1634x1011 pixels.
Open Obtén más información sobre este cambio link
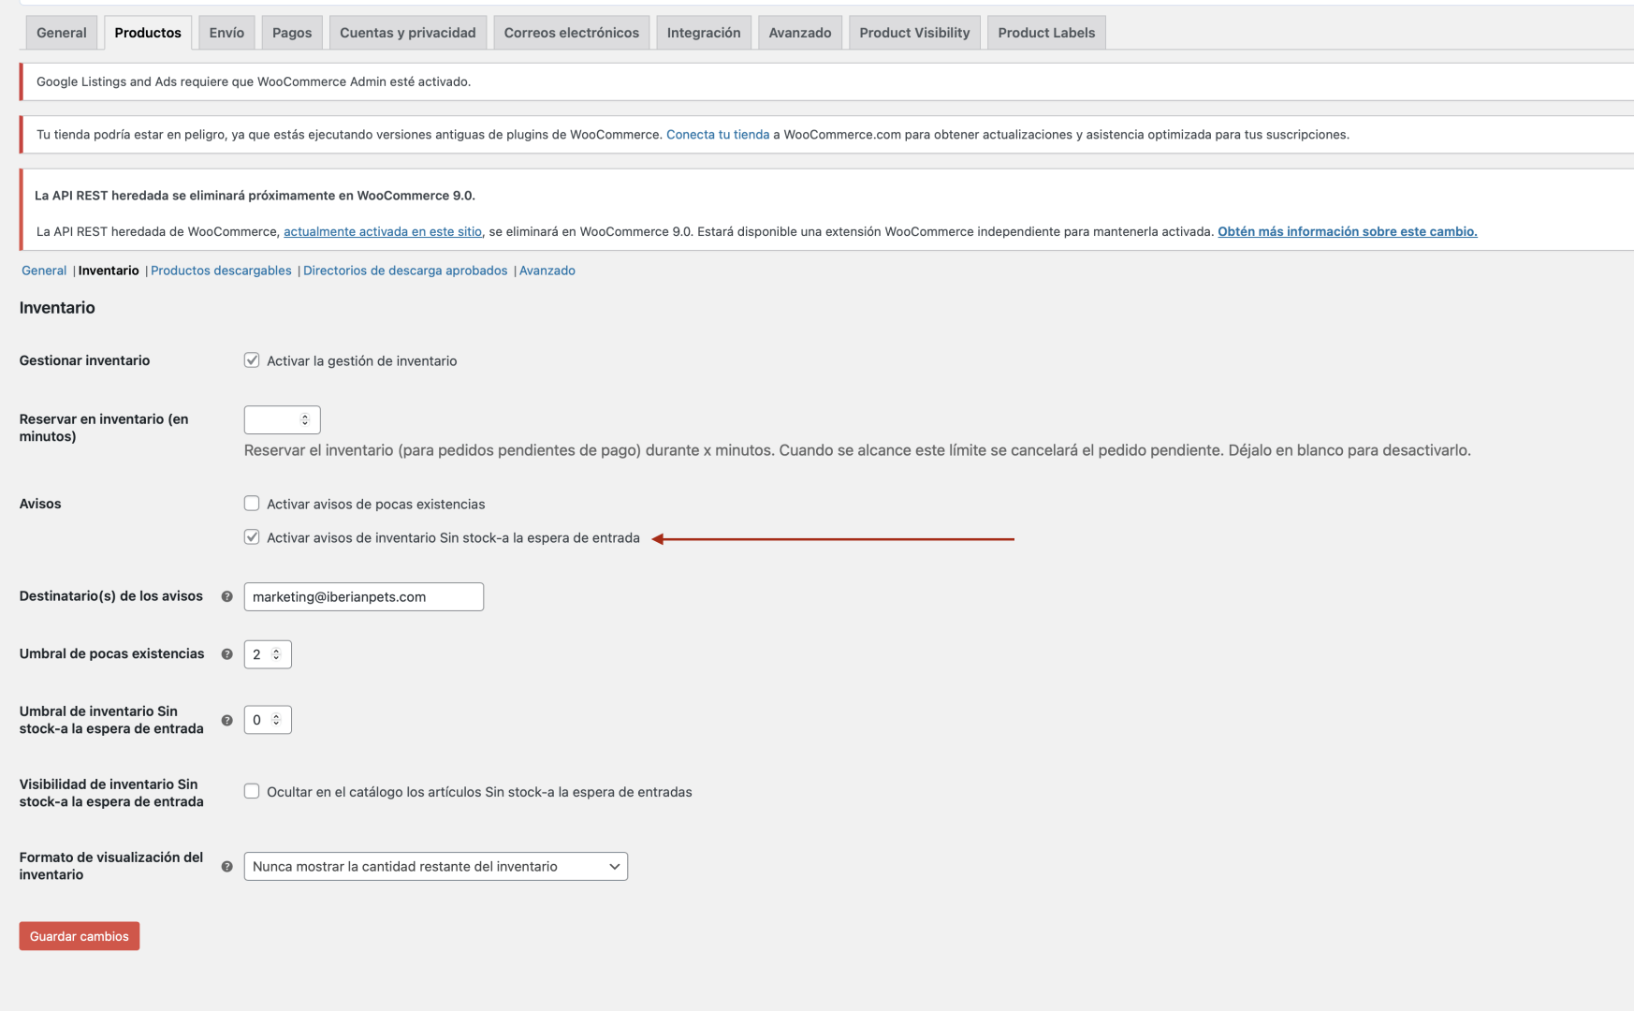coord(1348,231)
